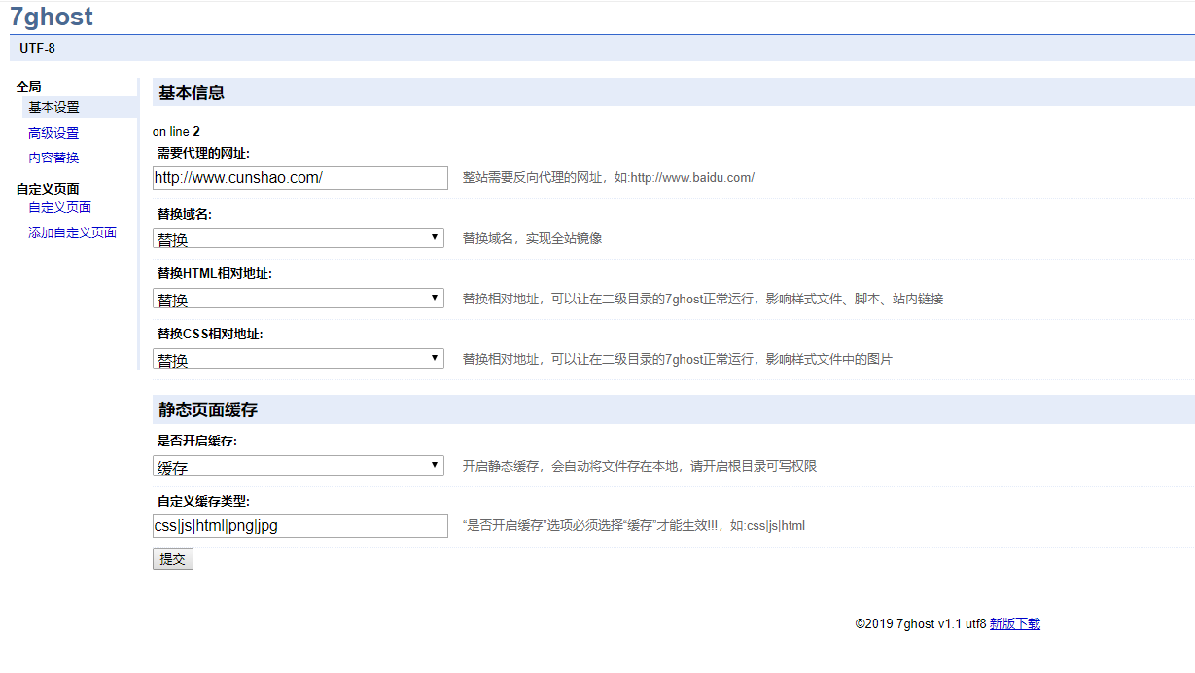
Task: Click the 自定义缓存类型 input field
Action: point(300,526)
